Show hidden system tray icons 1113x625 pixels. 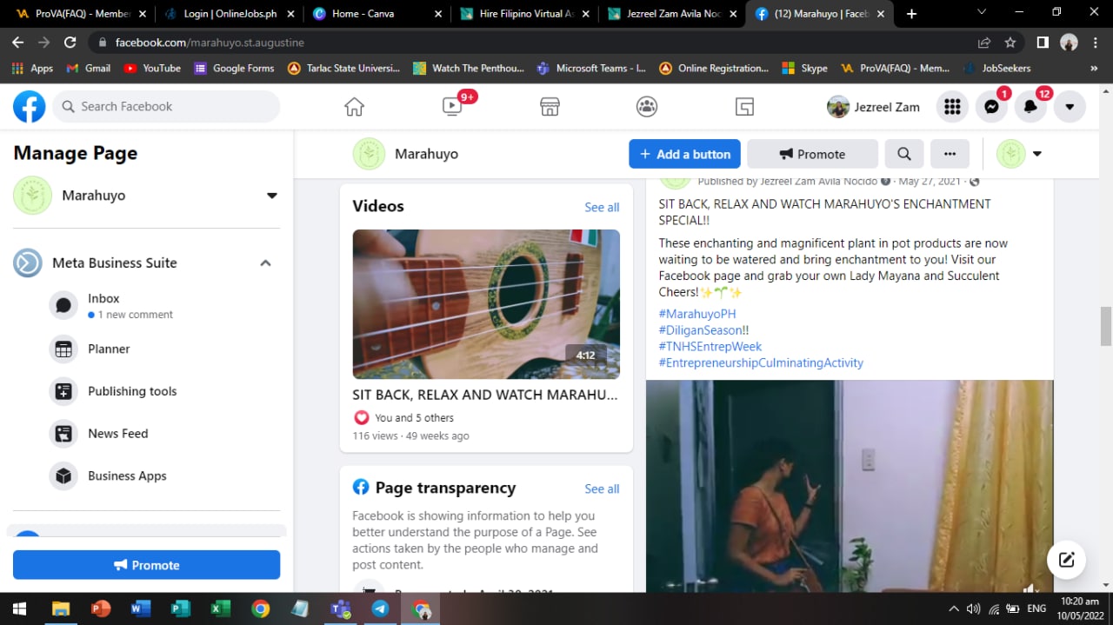tap(954, 608)
